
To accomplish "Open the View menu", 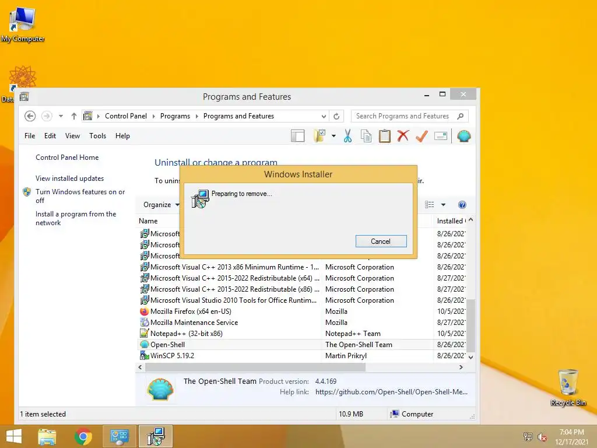I will [72, 136].
